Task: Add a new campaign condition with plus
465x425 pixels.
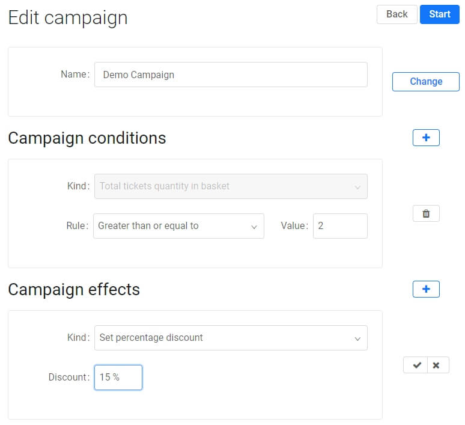Action: click(x=426, y=138)
